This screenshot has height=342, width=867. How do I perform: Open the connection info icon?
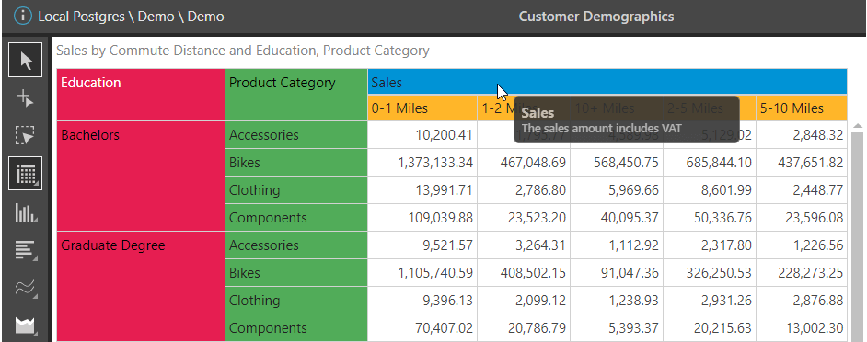23,16
